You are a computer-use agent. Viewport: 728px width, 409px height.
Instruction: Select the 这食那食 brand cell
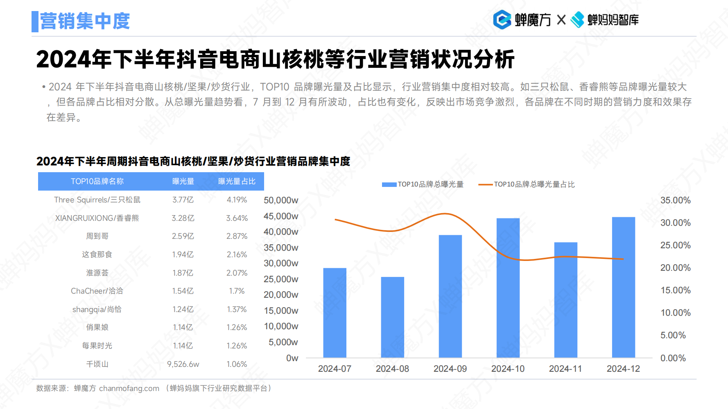pyautogui.click(x=97, y=254)
